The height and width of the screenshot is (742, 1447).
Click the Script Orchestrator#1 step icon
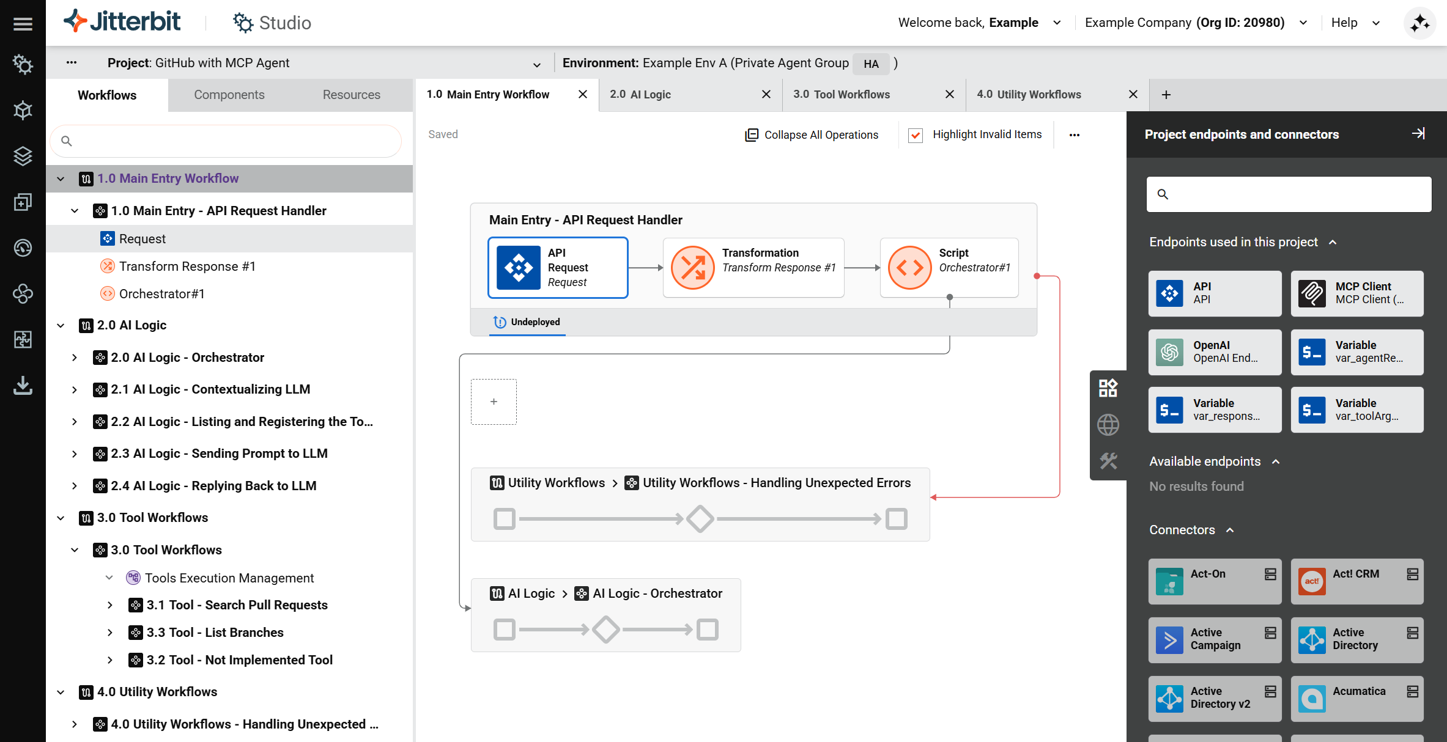point(909,268)
